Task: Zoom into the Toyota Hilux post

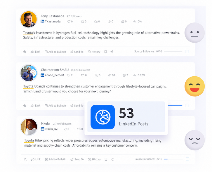Action: [x=25, y=159]
